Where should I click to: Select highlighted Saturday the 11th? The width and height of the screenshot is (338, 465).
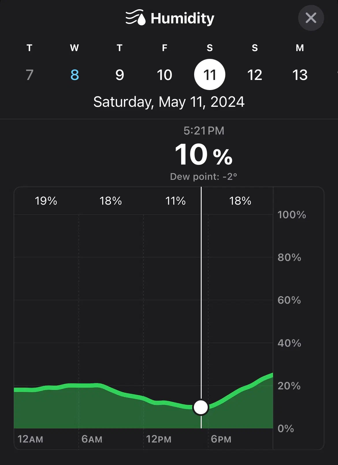(x=210, y=75)
